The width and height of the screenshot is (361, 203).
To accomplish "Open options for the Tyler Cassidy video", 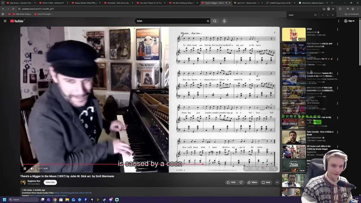I will 338,133.
